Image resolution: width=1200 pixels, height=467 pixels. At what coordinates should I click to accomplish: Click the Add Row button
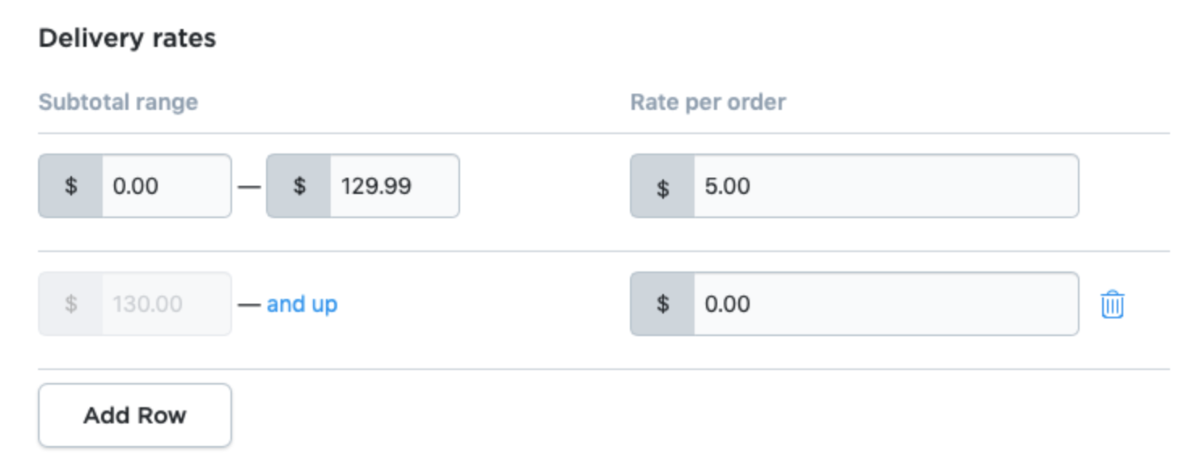(x=135, y=415)
